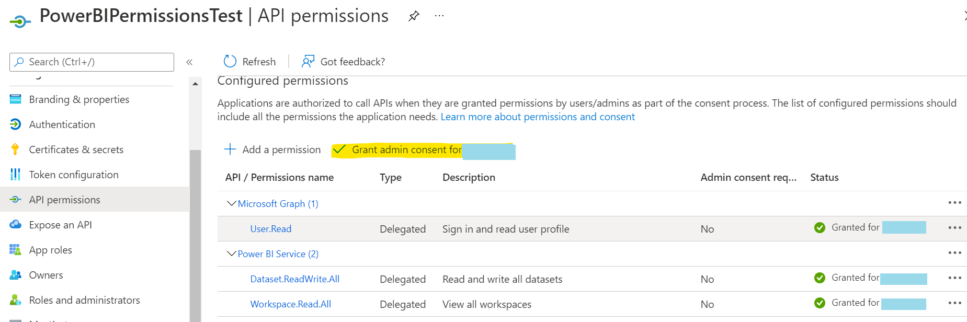Open more options for User.Read row
Image resolution: width=967 pixels, height=322 pixels.
(x=955, y=228)
